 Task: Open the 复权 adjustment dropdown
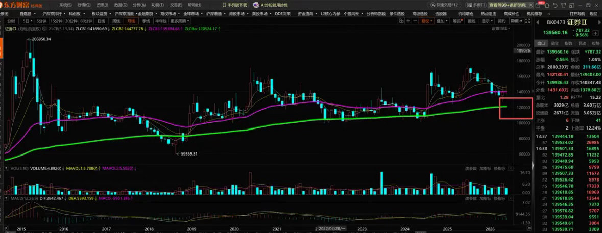[425, 21]
